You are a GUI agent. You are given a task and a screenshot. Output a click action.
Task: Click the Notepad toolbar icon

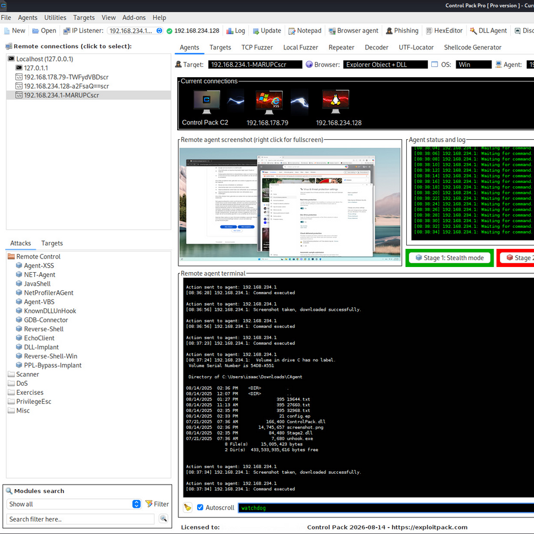click(x=305, y=31)
